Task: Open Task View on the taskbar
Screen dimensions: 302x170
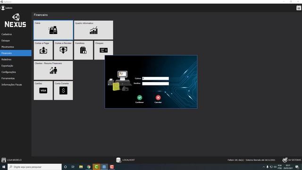Action: tap(73, 167)
